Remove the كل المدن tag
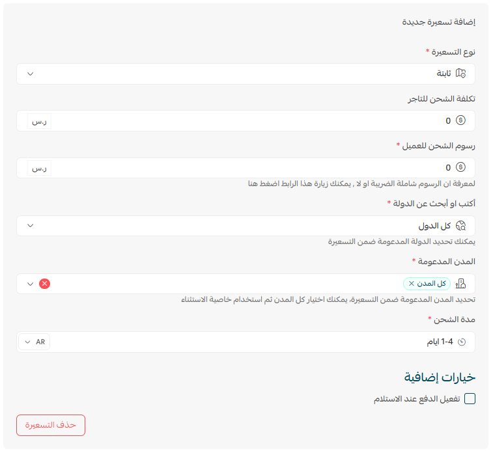The height and width of the screenshot is (451, 493). click(x=411, y=284)
